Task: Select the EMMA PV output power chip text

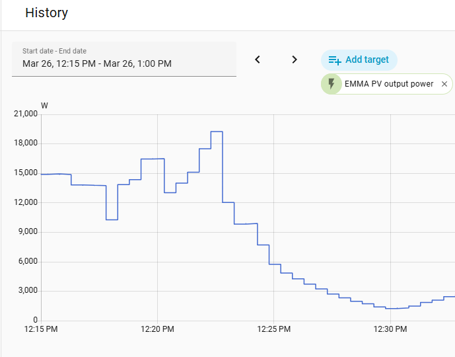Action: [389, 84]
